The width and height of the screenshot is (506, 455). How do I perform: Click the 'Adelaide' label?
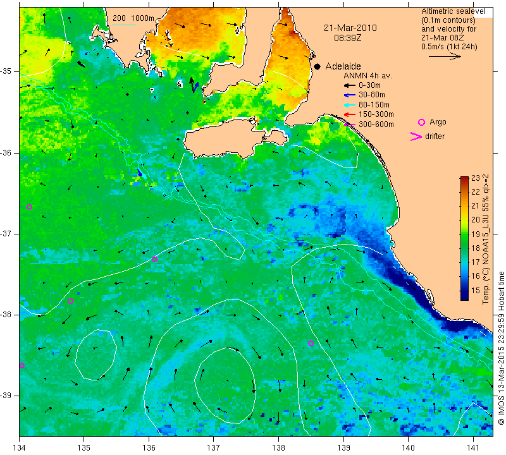pos(343,66)
